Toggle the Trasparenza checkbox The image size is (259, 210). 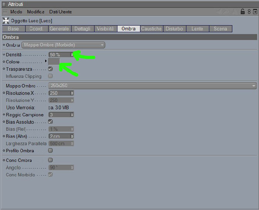(x=50, y=69)
